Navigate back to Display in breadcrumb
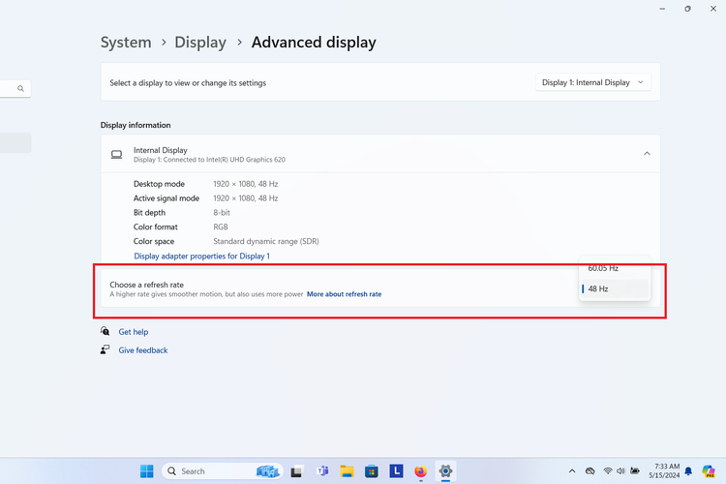 tap(200, 43)
